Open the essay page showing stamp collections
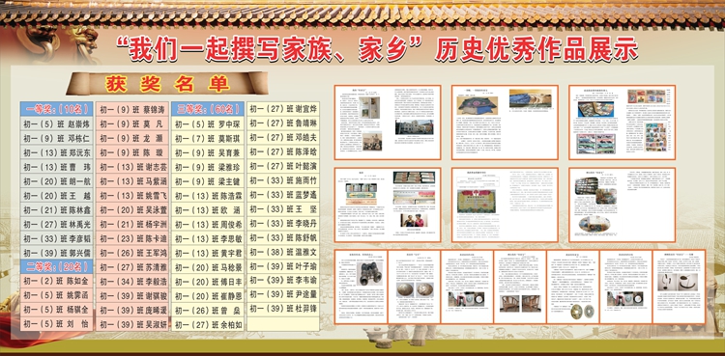725x356 pixels. (622, 123)
